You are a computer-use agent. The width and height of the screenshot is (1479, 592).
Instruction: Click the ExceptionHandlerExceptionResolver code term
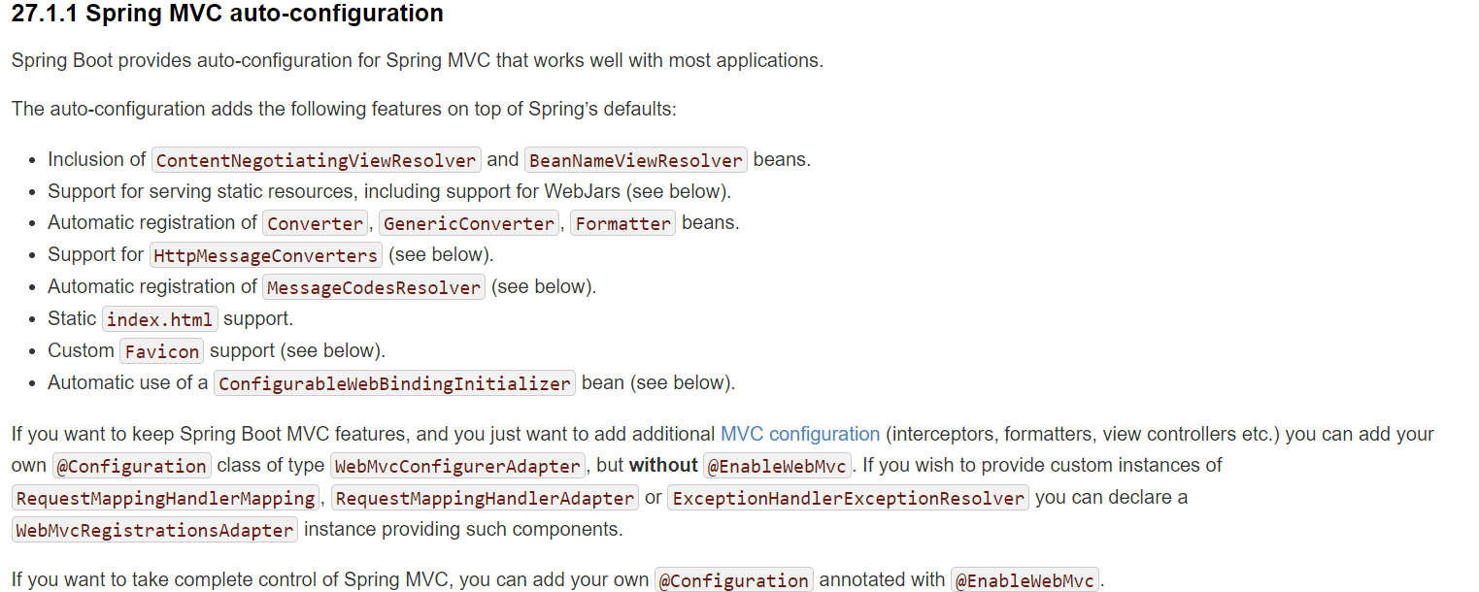click(848, 498)
